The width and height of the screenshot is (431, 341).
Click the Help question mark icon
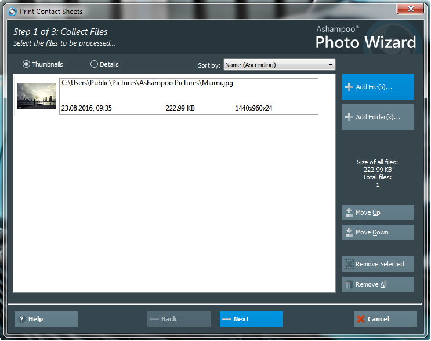[21, 319]
